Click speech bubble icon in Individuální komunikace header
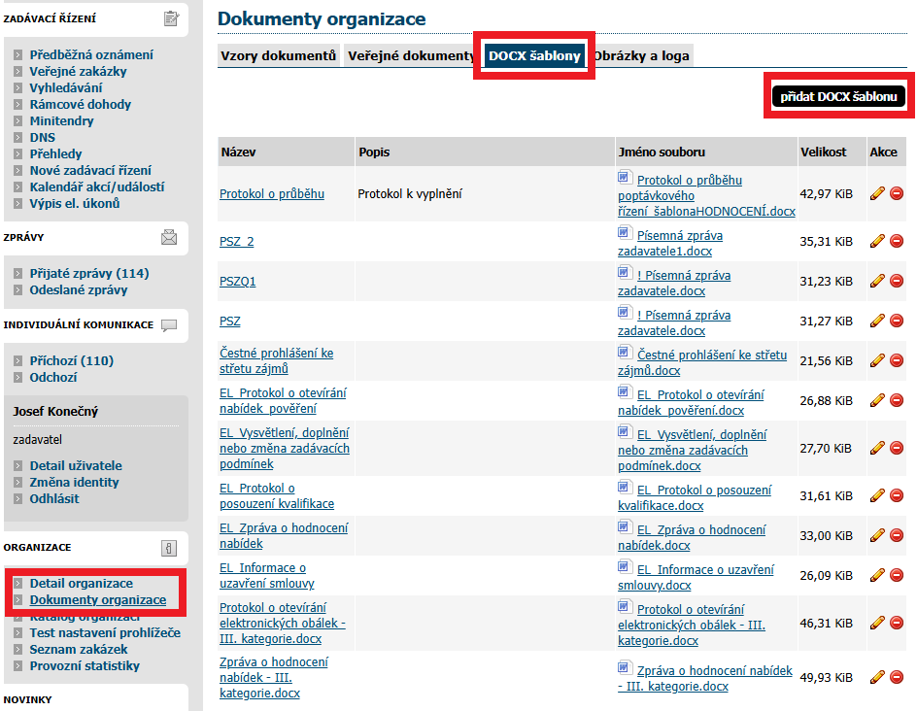Screen dimensions: 917x711 tap(169, 325)
